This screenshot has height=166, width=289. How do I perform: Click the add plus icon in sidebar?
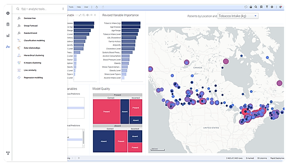(x=8, y=13)
